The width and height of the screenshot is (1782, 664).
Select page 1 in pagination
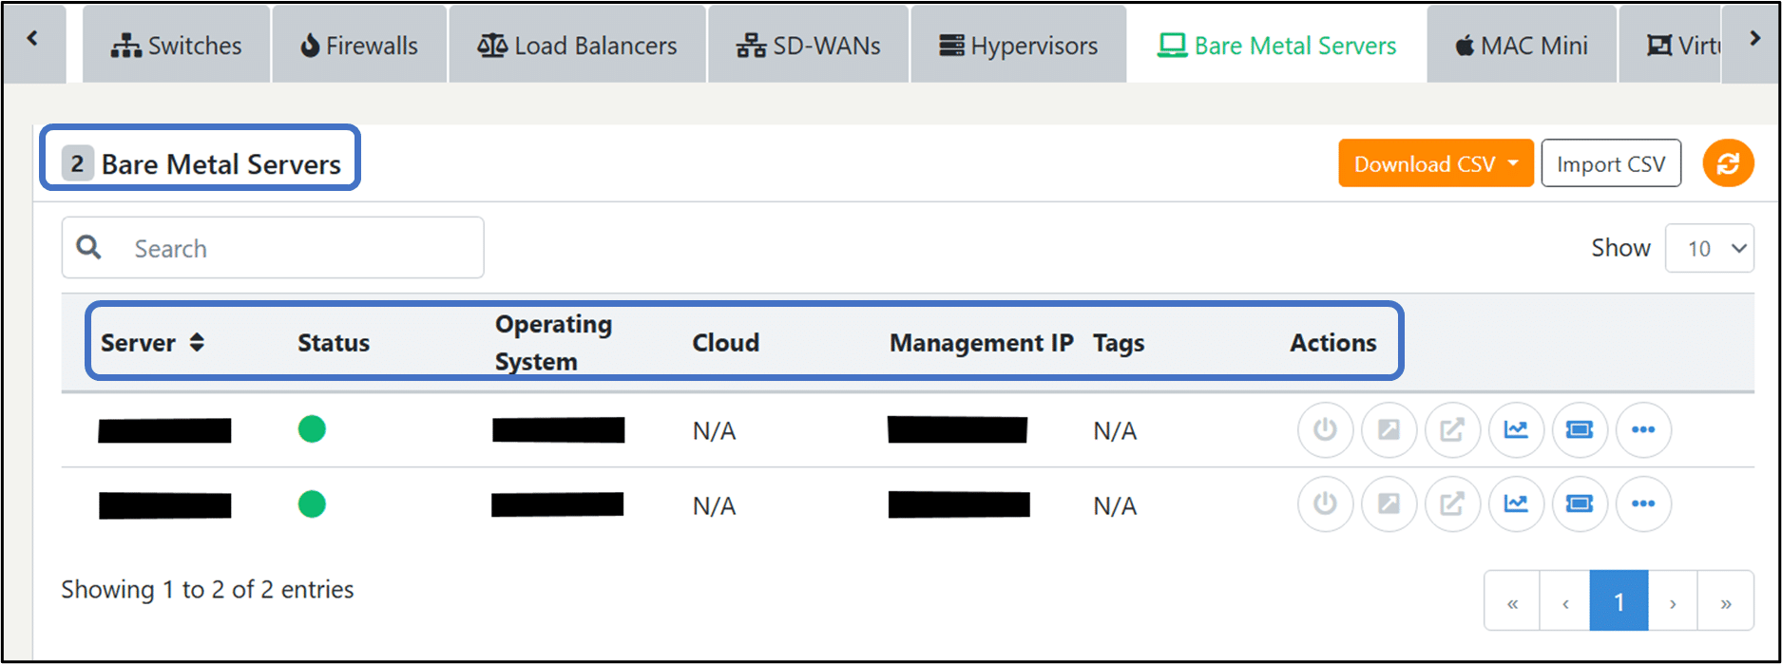(1619, 601)
